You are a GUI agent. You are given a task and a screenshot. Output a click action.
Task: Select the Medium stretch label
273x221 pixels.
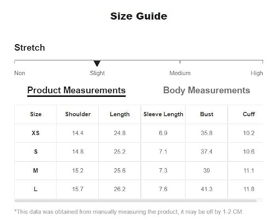180,73
